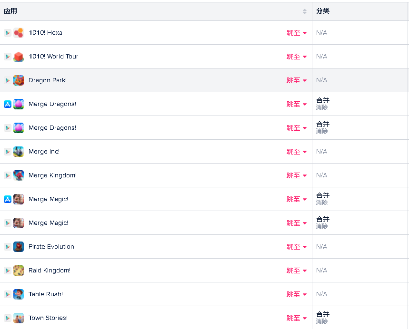Open the Pirate Evolution! app name link
The height and width of the screenshot is (329, 409).
pyautogui.click(x=52, y=247)
